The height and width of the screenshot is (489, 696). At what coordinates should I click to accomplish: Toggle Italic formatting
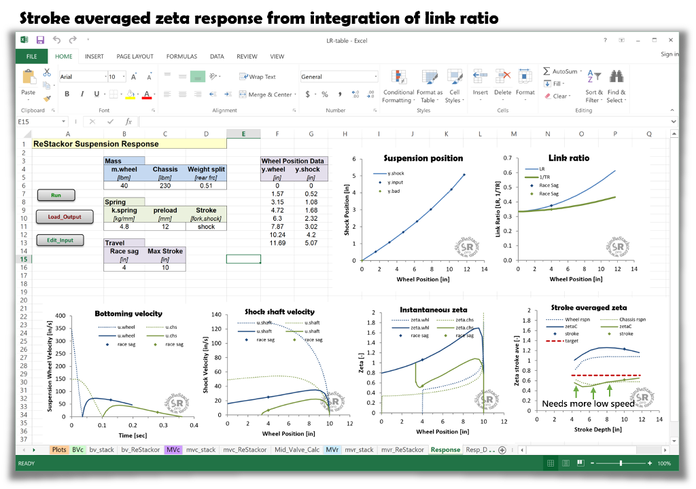(x=82, y=94)
